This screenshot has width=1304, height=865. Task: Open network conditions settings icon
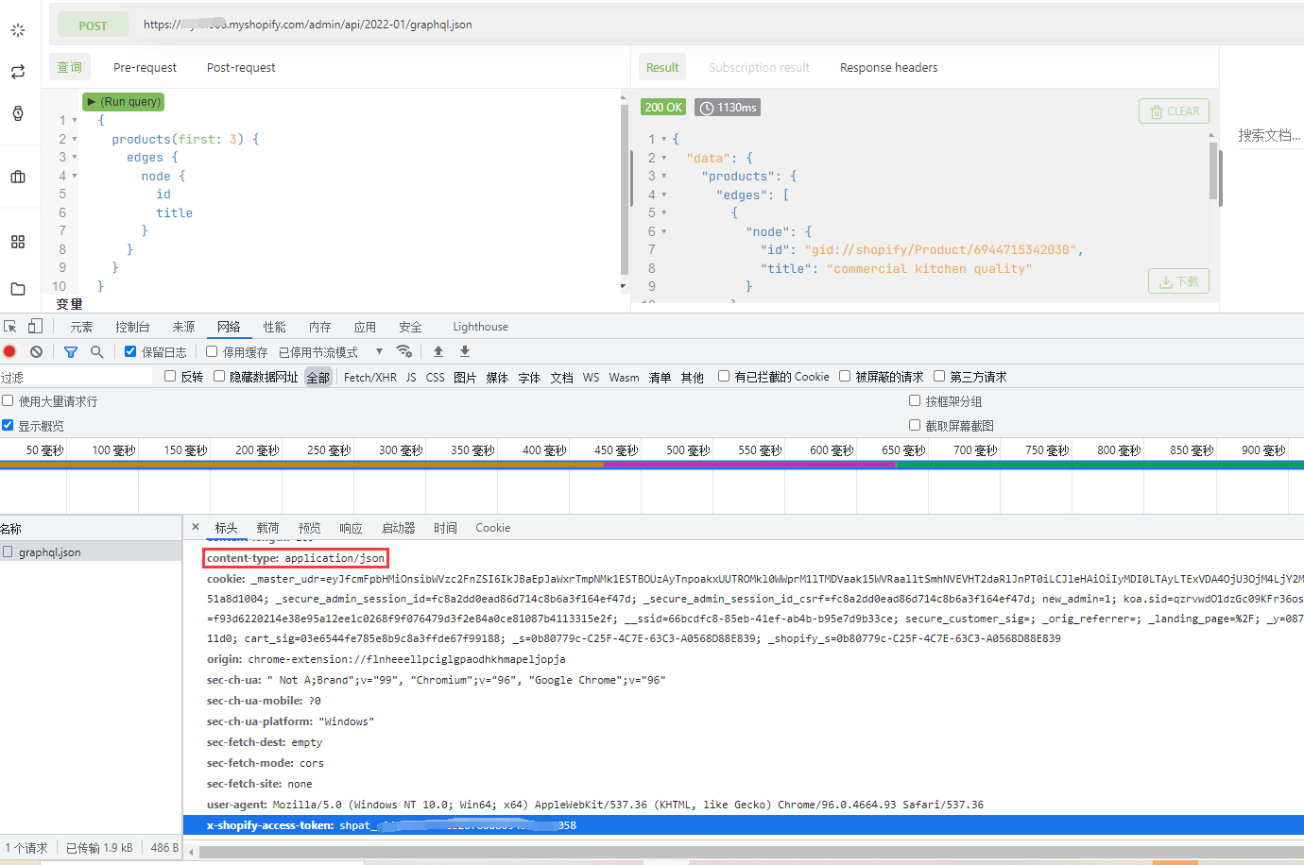point(404,351)
